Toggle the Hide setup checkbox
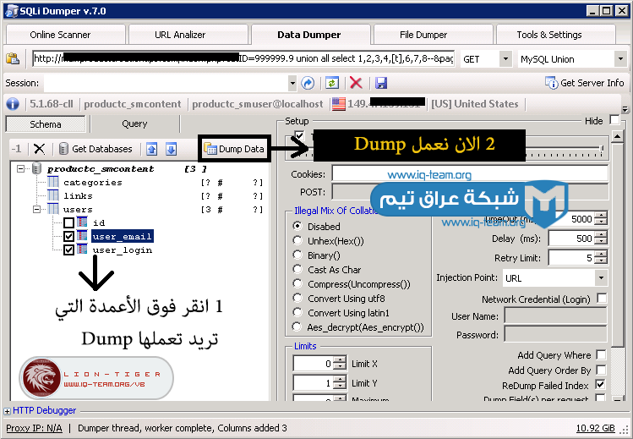 pos(614,120)
